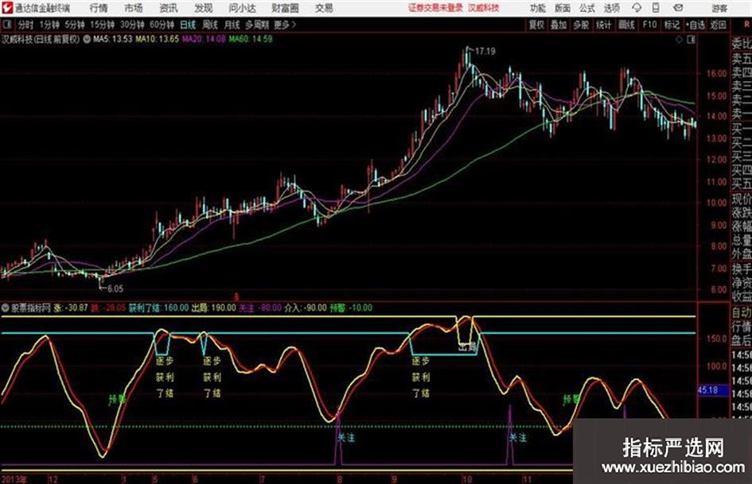Open the 功能 menu

(x=538, y=8)
